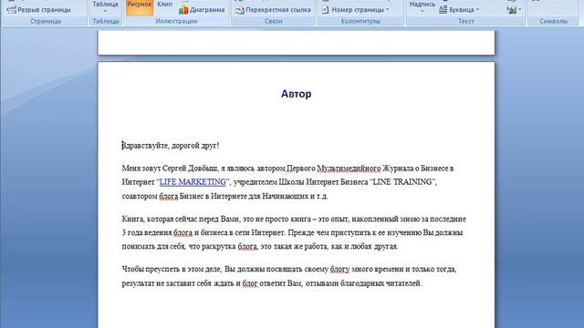
Task: Place cursor in "Здравствуйте, дорогой друг!"
Action: click(171, 146)
